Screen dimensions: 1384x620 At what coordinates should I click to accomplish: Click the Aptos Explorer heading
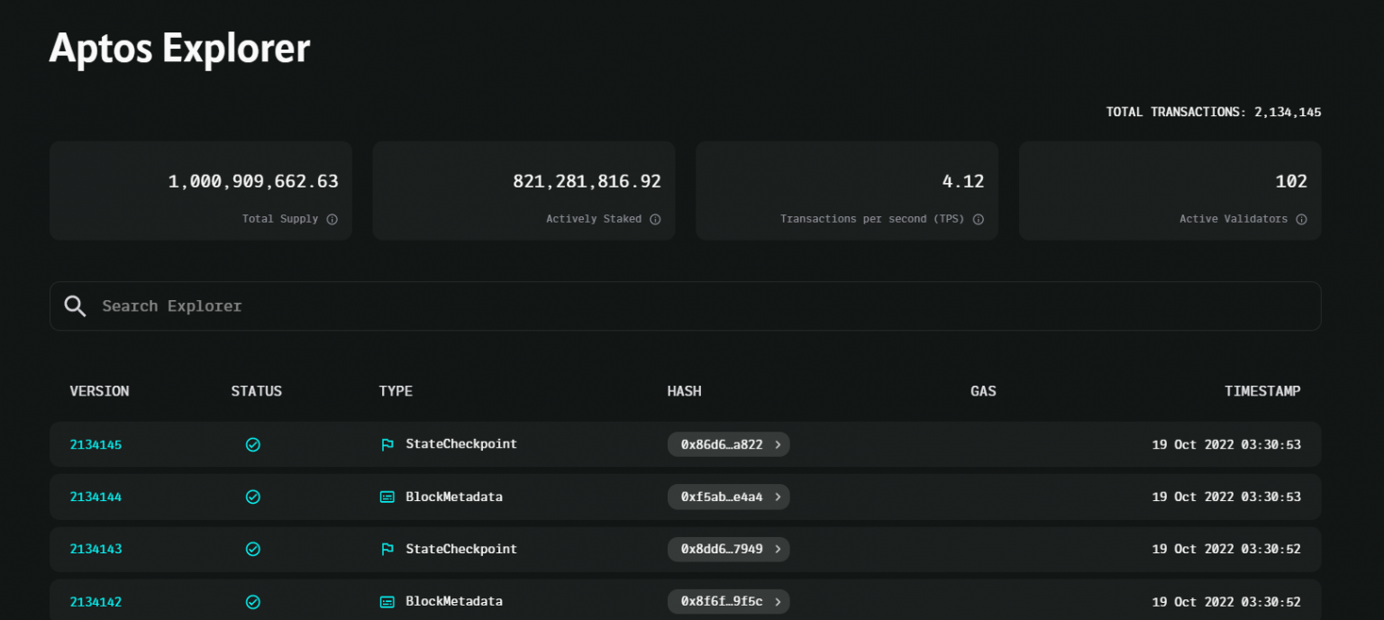[178, 48]
